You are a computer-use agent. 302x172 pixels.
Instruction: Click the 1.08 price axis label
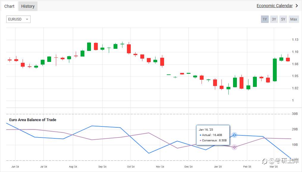[295, 64]
